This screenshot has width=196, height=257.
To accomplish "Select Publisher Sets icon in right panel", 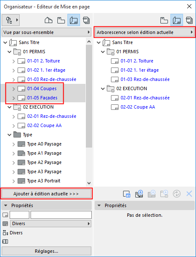I will (x=189, y=20).
